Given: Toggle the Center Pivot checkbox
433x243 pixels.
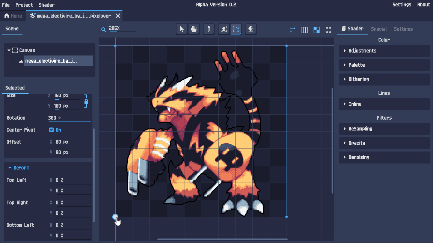Looking at the screenshot, I should [51, 130].
